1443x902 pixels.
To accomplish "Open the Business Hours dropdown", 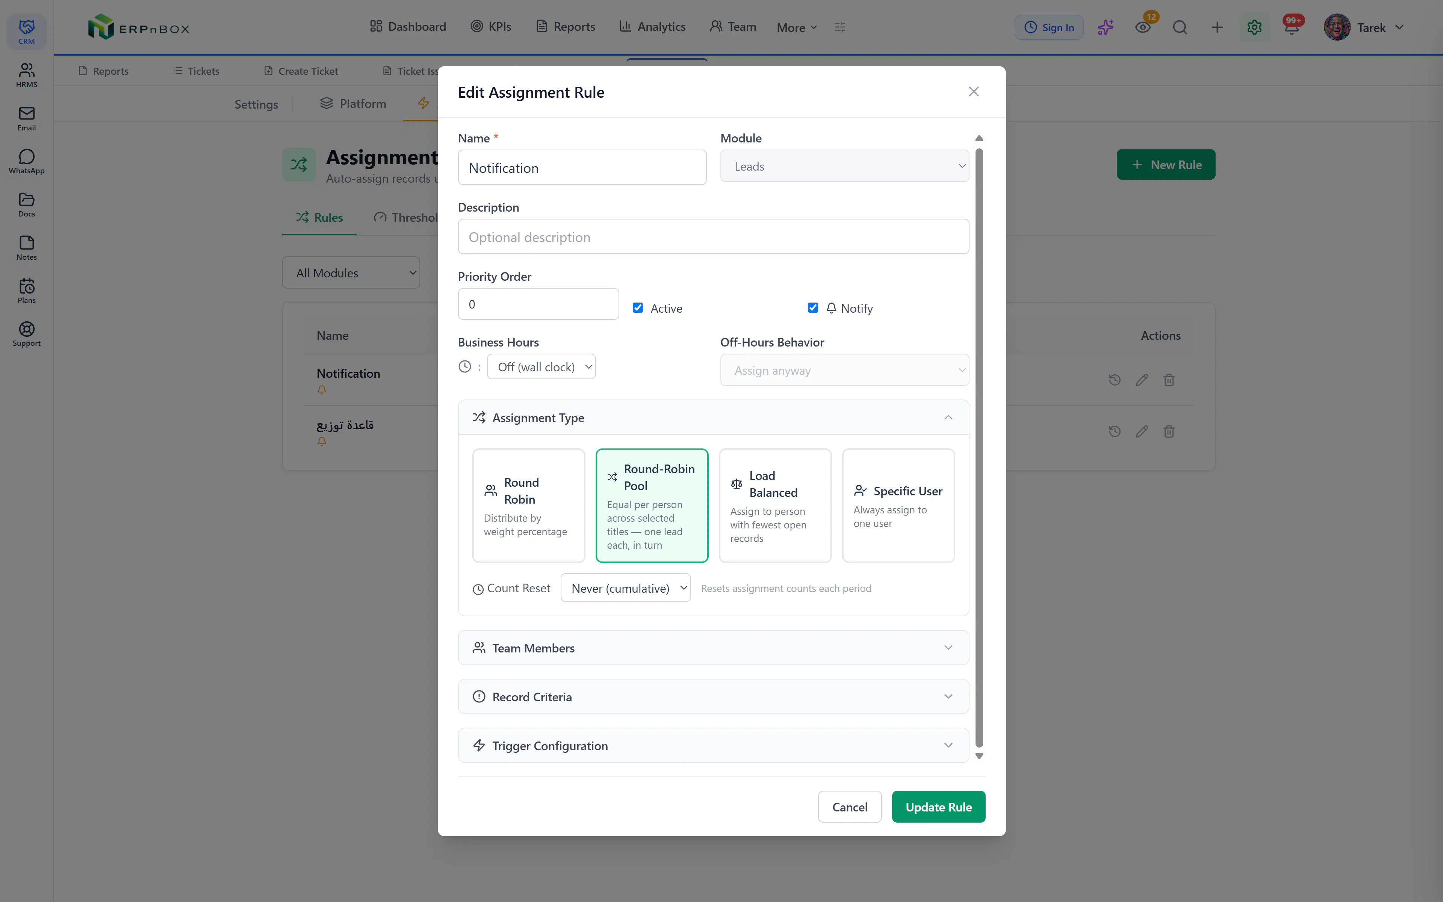I will [542, 367].
